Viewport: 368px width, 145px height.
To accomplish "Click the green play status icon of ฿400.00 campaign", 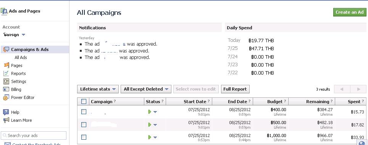I will [150, 112].
